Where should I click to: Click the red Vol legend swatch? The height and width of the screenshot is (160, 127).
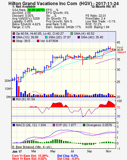click(38, 41)
